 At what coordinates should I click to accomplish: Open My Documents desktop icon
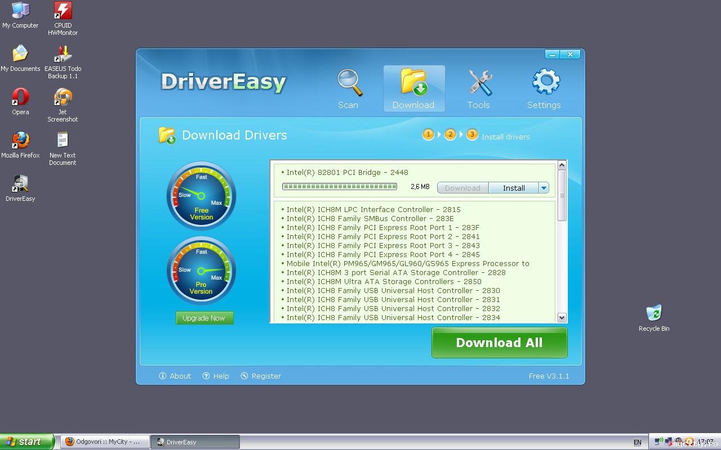tap(20, 58)
